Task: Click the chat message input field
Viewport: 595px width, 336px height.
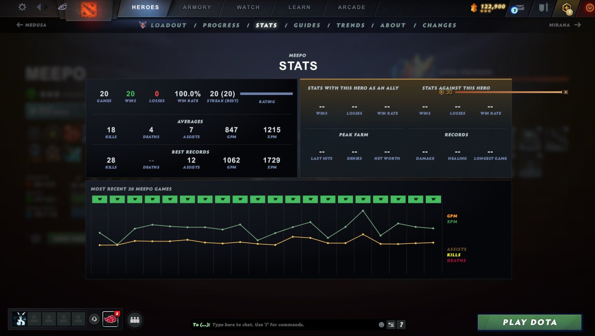Action: [293, 325]
